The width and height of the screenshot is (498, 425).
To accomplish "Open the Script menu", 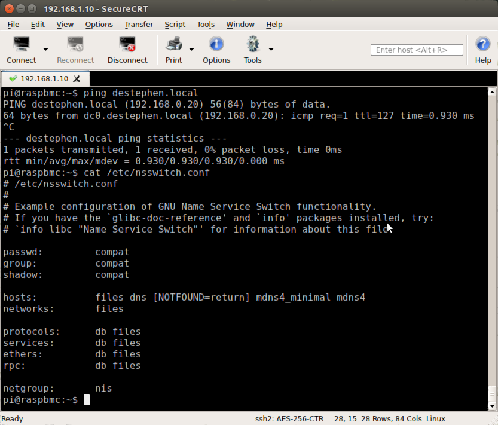I will (x=175, y=25).
